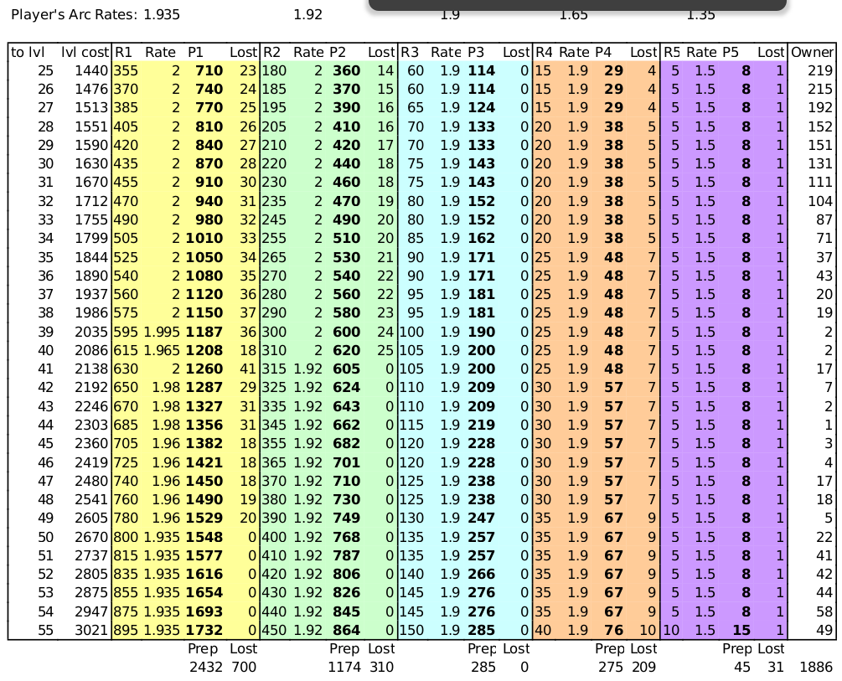This screenshot has height=681, width=842.
Task: Click P1 value 710
Action: [x=209, y=71]
